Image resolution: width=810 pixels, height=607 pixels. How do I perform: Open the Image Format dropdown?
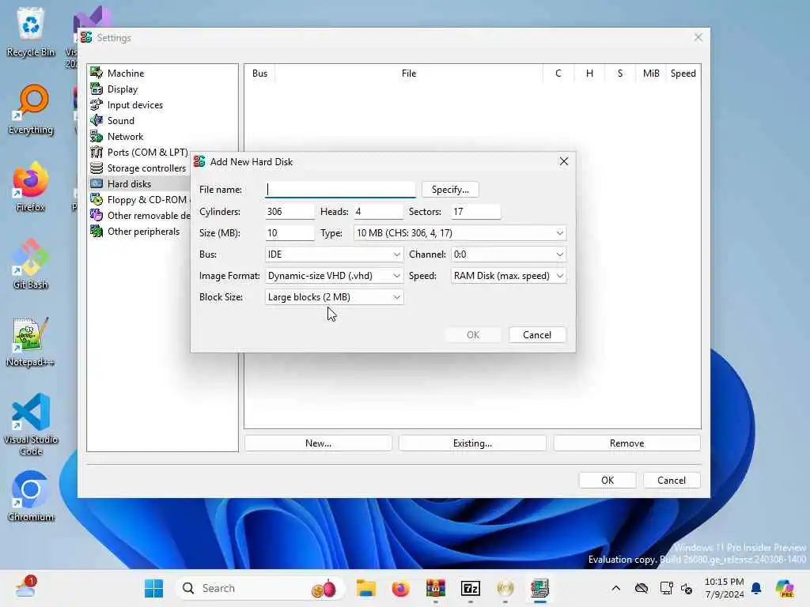coord(334,276)
